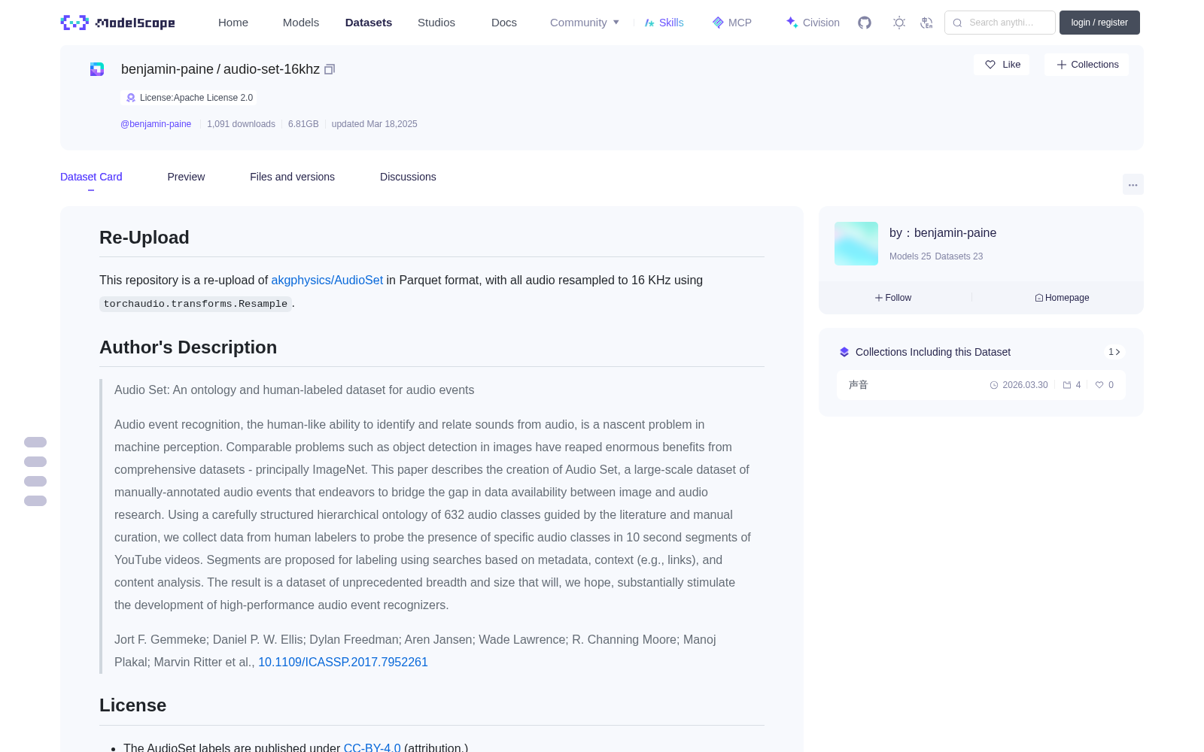Viewport: 1204px width, 752px height.
Task: Click the 'Models 25' count
Action: tap(910, 256)
